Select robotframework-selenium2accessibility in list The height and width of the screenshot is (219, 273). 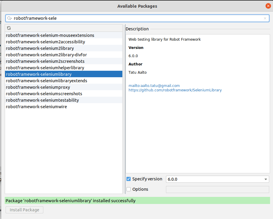click(45, 42)
